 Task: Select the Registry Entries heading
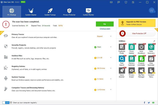18,66
